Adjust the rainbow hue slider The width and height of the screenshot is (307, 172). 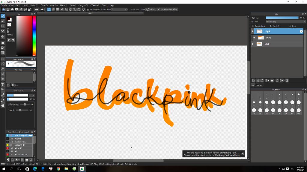point(34,36)
